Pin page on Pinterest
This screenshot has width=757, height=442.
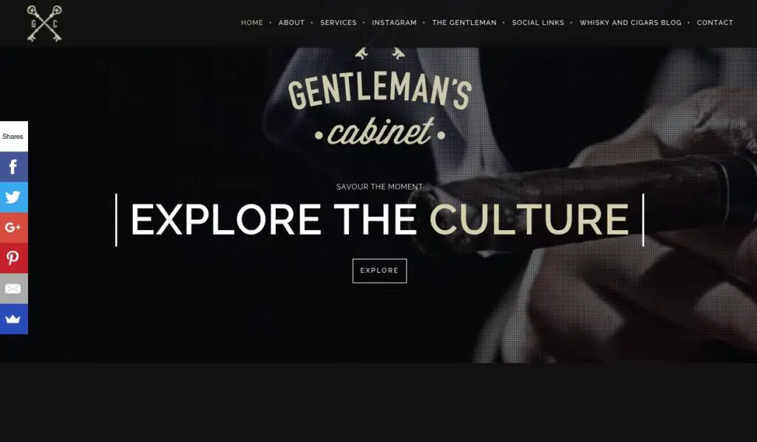pos(13,258)
